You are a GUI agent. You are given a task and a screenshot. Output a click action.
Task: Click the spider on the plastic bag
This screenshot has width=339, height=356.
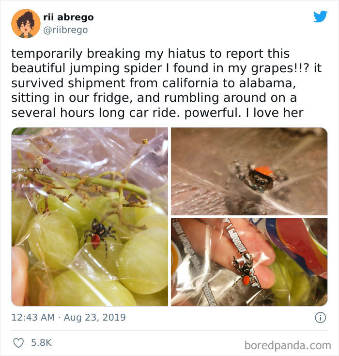(245, 270)
